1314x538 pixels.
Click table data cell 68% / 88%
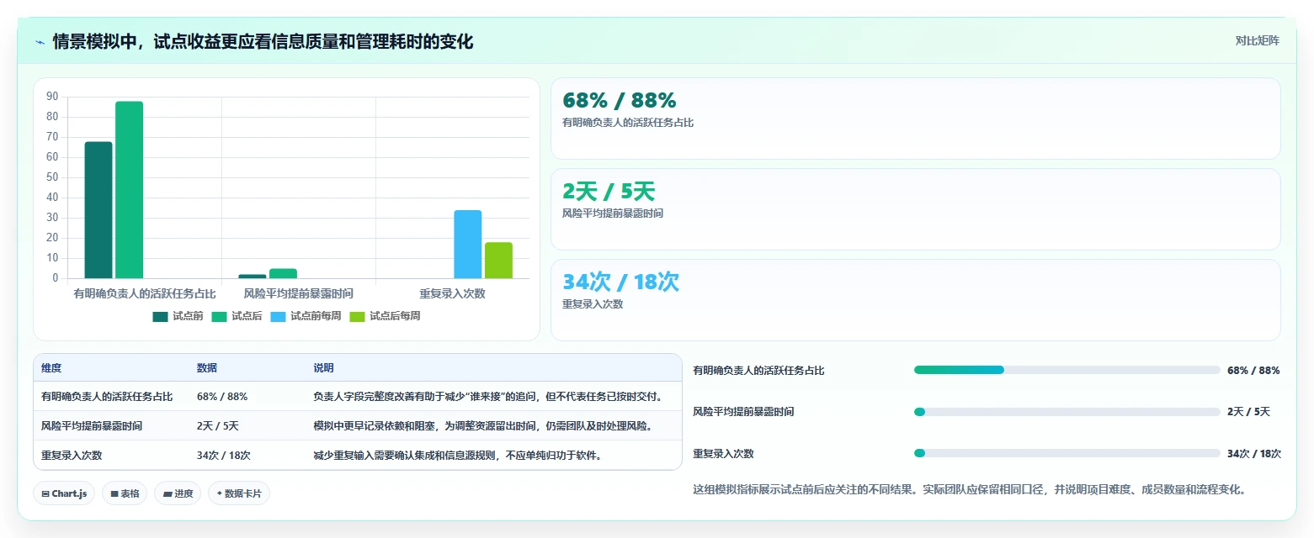(x=222, y=397)
